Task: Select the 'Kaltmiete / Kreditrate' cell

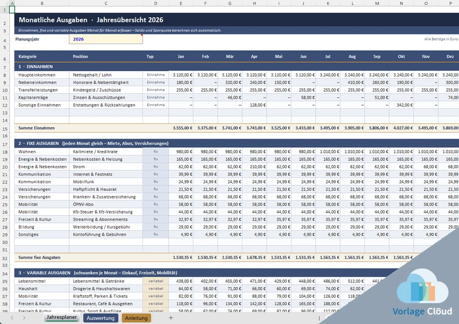Action: (x=106, y=152)
